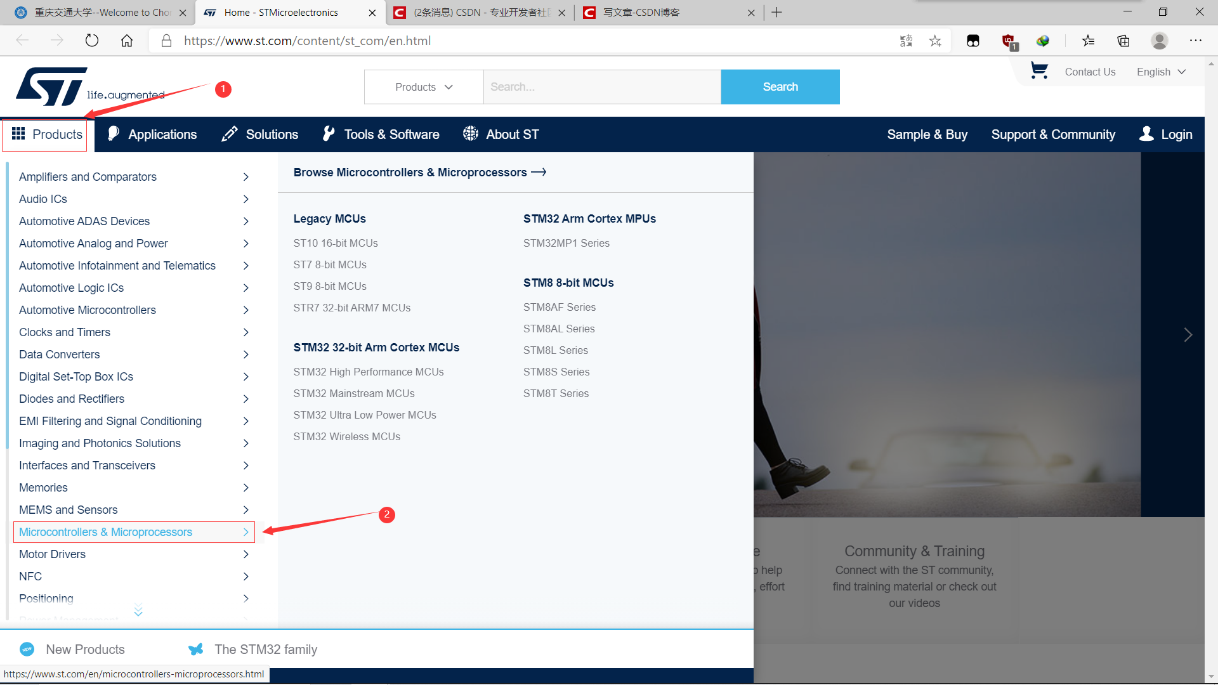Open ST10 16-bit MCUs link
Viewport: 1218px width, 685px height.
(x=336, y=243)
